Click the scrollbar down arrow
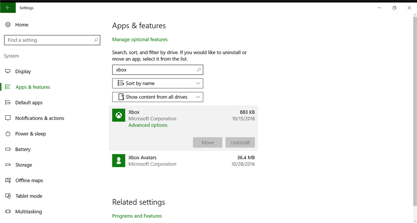417x223 pixels. coord(415,221)
